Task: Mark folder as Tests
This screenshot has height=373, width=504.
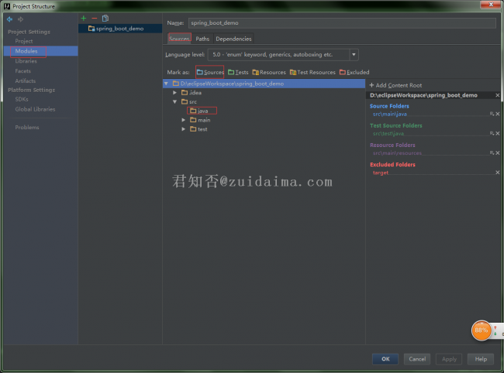Action: tap(238, 72)
